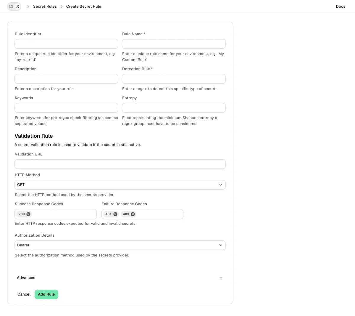Open the HTTP Method dropdown
Image resolution: width=355 pixels, height=316 pixels.
(120, 185)
